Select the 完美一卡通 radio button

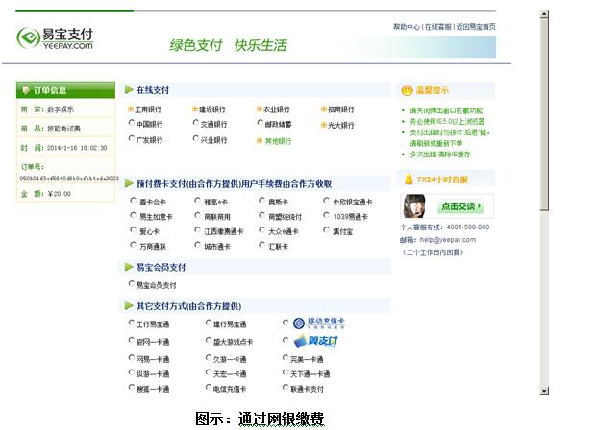click(286, 357)
